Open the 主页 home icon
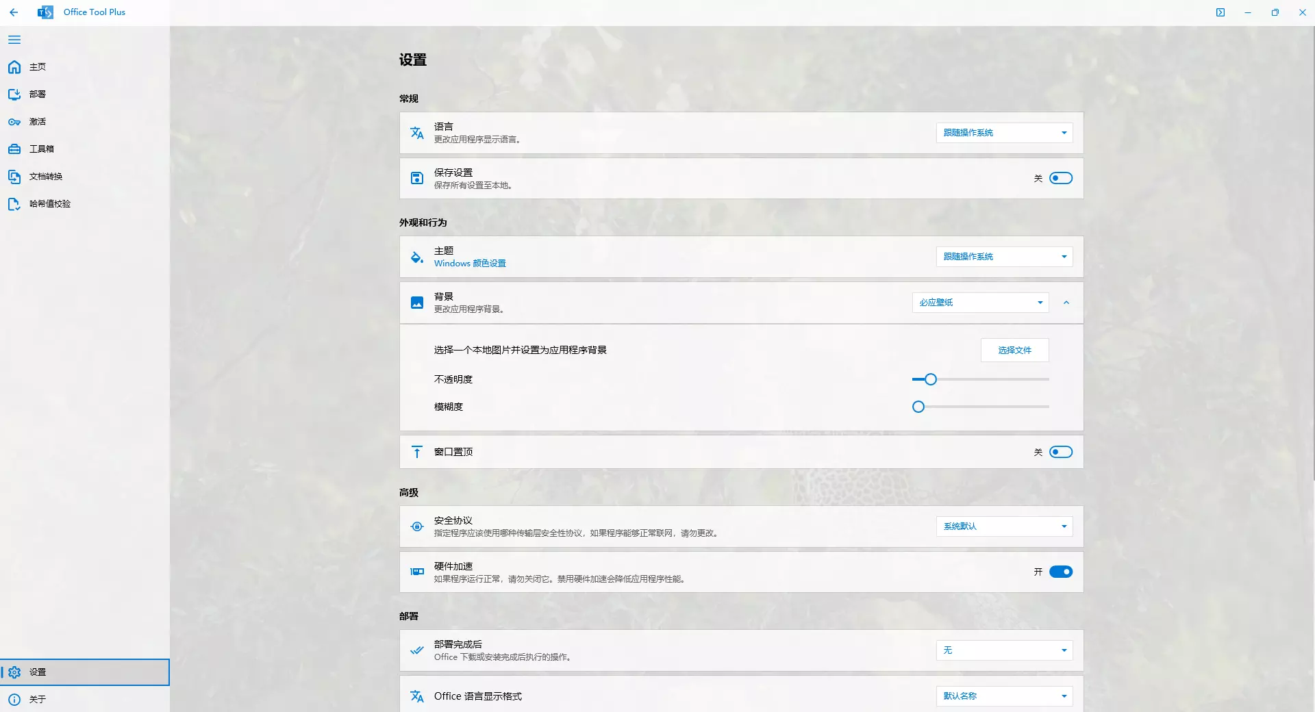This screenshot has height=712, width=1315. click(x=14, y=67)
